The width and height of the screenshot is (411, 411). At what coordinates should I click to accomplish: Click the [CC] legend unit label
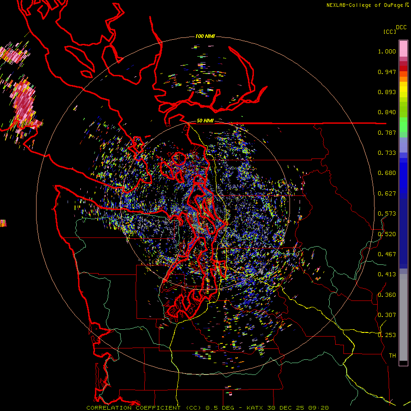(390, 32)
